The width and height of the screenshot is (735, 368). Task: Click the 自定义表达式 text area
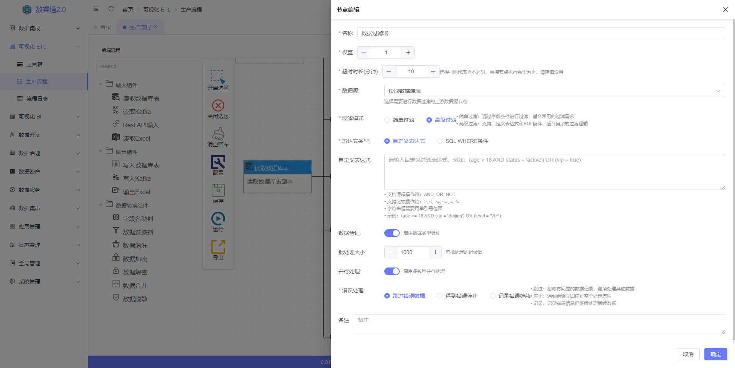[554, 172]
